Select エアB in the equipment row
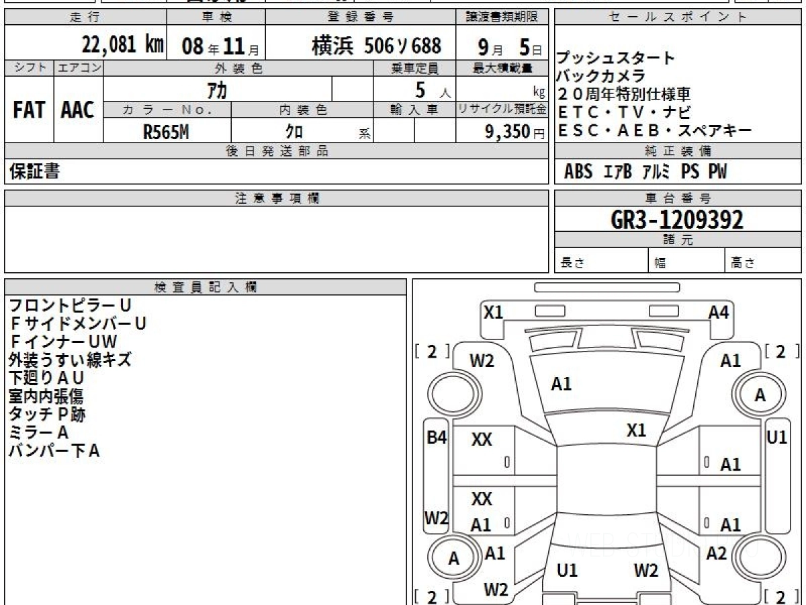This screenshot has width=806, height=605. (618, 172)
